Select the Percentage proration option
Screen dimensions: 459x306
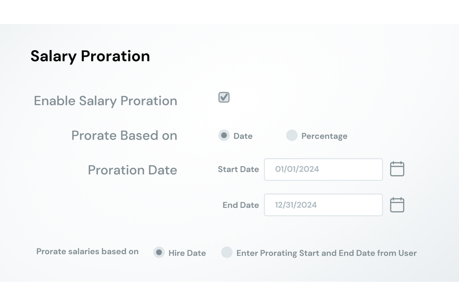click(292, 135)
